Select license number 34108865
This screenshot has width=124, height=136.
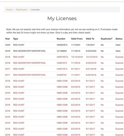pos(62,51)
